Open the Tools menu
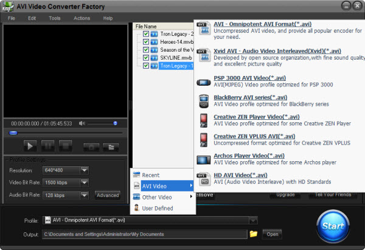Image resolution: width=365 pixels, height=250 pixels. point(55,18)
